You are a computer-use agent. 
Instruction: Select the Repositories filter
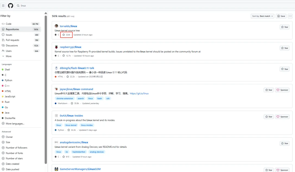[x=21, y=29]
